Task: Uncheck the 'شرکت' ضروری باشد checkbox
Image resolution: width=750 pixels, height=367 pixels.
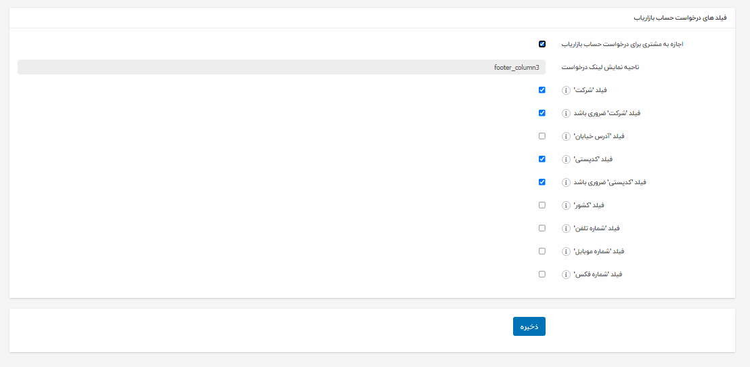Action: point(542,113)
